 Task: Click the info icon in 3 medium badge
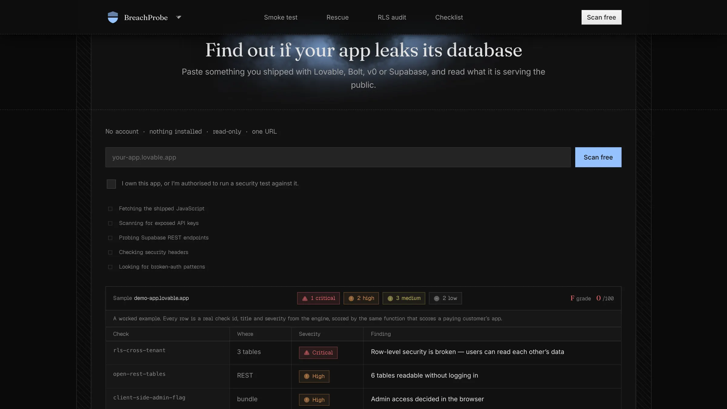[x=390, y=298]
